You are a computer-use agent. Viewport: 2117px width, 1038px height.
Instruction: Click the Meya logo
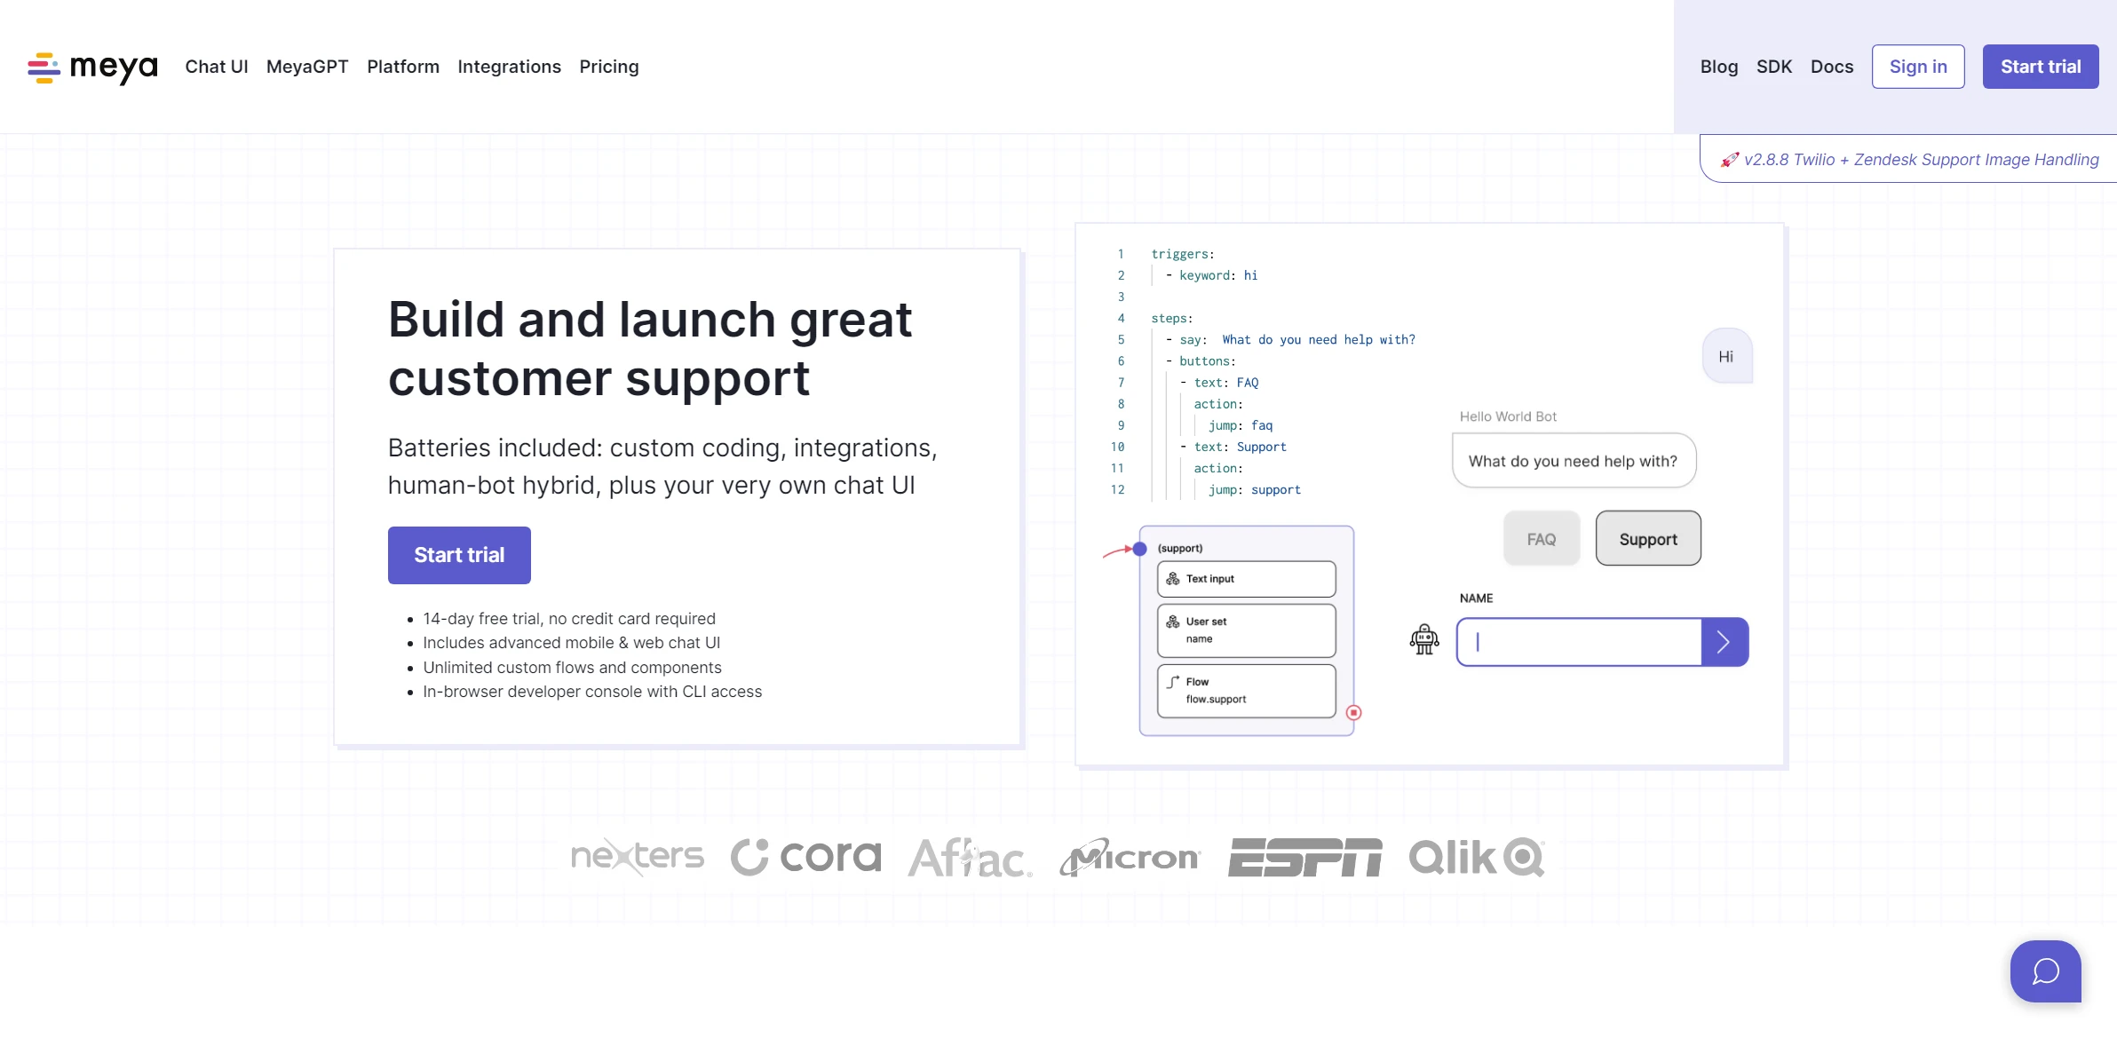[92, 67]
